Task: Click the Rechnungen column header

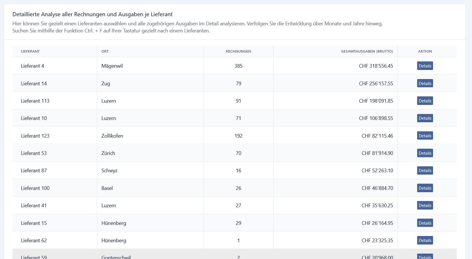Action: coord(238,51)
